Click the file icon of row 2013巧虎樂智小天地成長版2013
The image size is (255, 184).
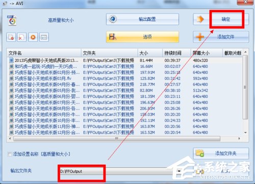[x=11, y=60]
